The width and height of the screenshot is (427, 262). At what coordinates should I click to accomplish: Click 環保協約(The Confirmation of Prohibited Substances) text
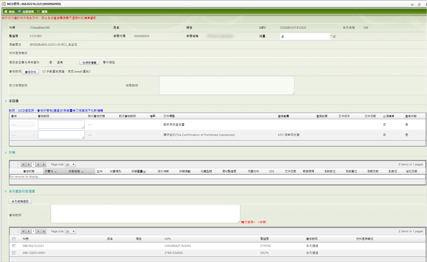click(199, 135)
